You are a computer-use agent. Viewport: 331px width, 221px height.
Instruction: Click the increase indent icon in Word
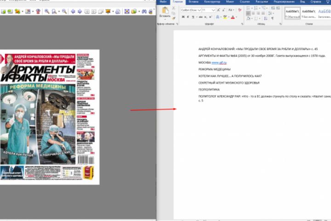[278, 8]
